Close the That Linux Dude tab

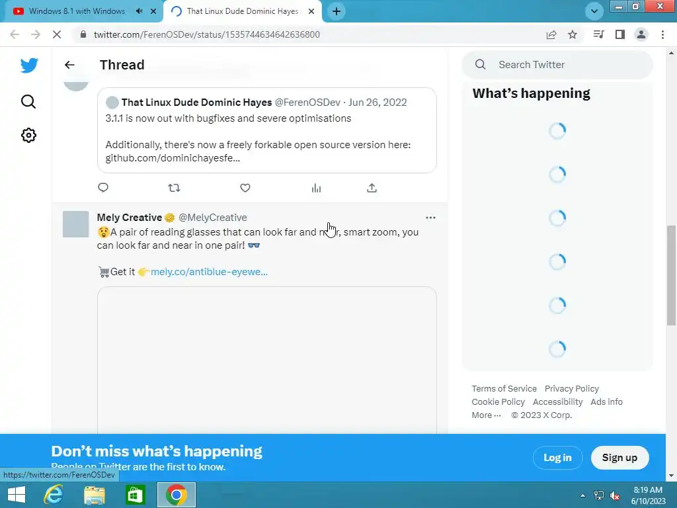(311, 11)
